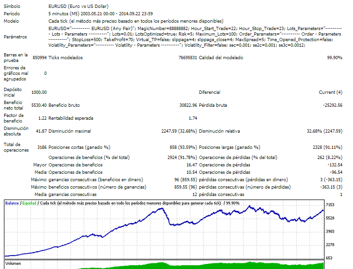Click the Parámetros row label
The image size is (353, 269).
pyautogui.click(x=15, y=37)
